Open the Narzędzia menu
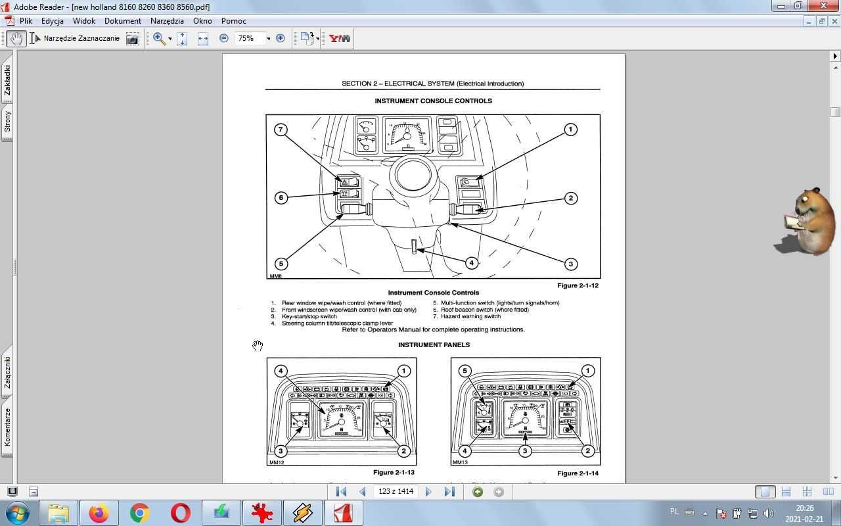The height and width of the screenshot is (526, 841). (x=167, y=21)
